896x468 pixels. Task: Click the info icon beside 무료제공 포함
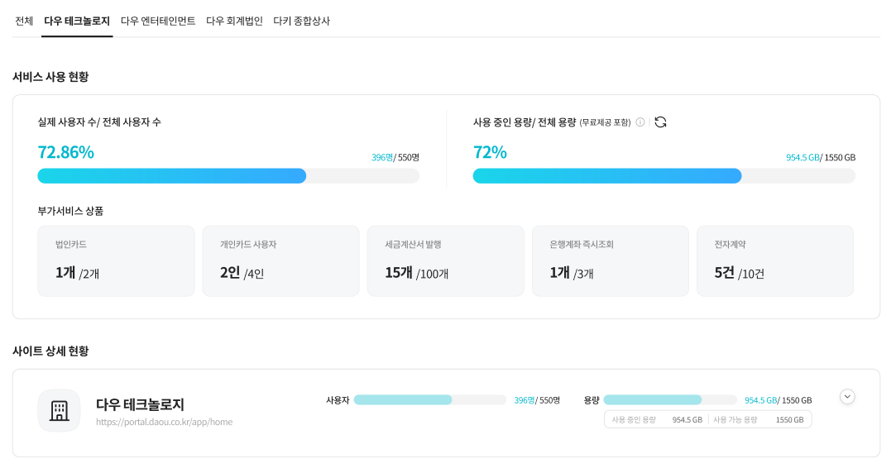(640, 122)
